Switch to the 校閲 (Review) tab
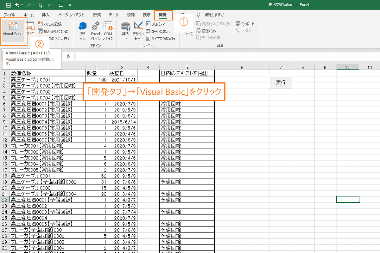Viewport: 380px width, 253px height. click(x=130, y=15)
